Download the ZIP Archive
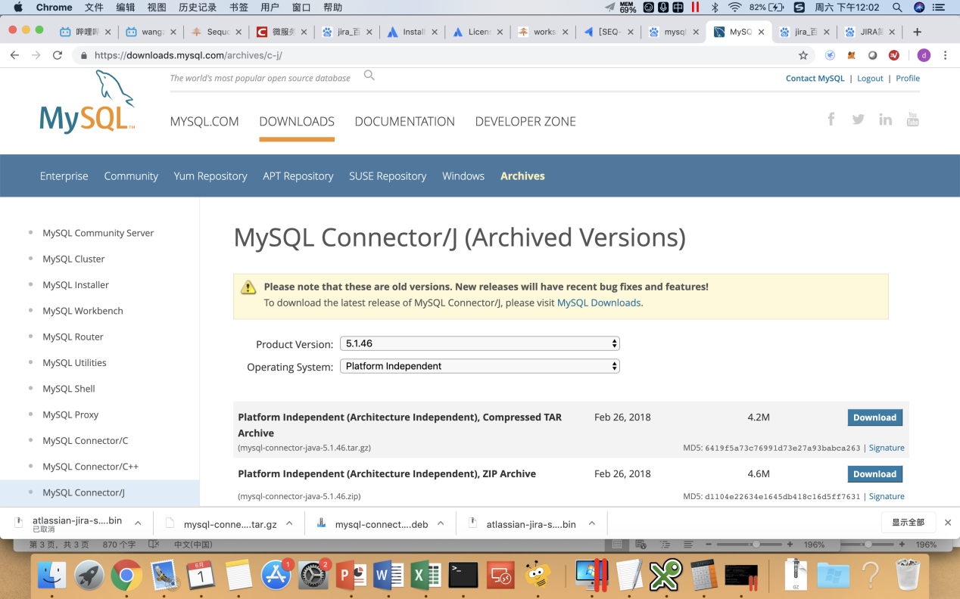The height and width of the screenshot is (599, 960). click(874, 474)
